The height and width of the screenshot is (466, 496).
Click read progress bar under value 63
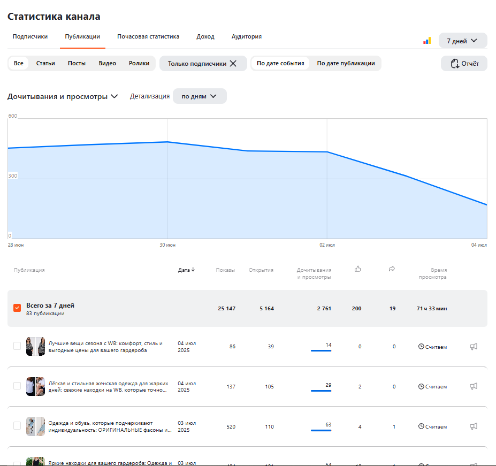click(321, 430)
